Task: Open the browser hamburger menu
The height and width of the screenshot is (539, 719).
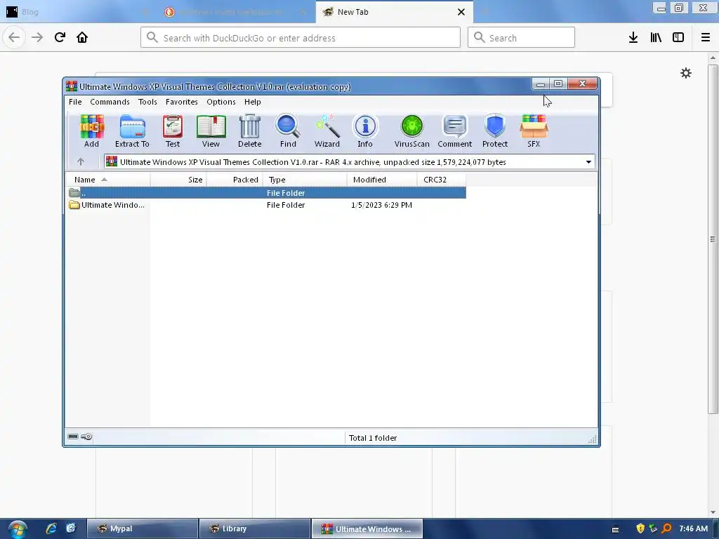Action: (x=706, y=37)
